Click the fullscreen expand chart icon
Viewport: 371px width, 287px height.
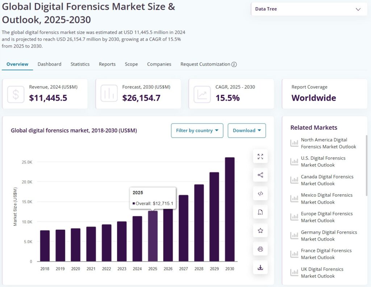[260, 157]
